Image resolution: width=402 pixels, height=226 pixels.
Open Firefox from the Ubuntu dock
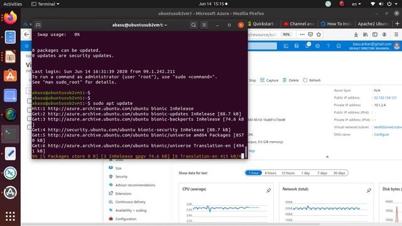coord(10,18)
